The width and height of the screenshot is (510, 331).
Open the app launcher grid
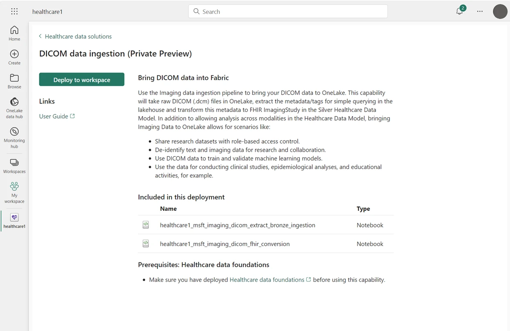[x=14, y=11]
